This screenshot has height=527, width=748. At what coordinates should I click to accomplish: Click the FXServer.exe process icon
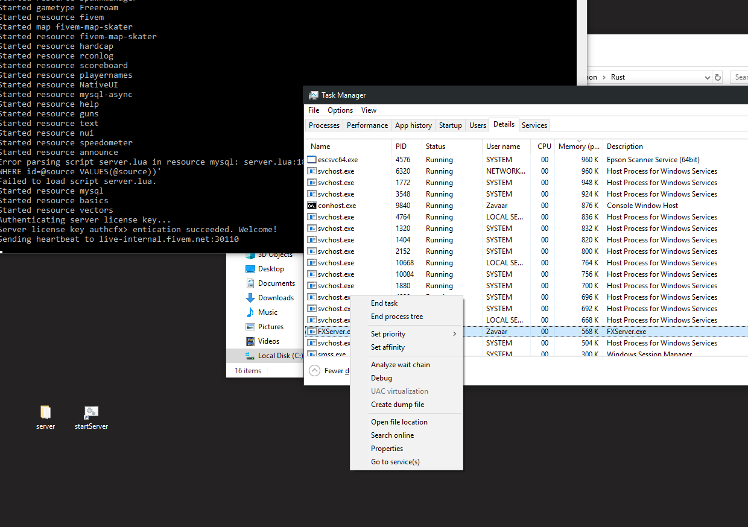[312, 332]
